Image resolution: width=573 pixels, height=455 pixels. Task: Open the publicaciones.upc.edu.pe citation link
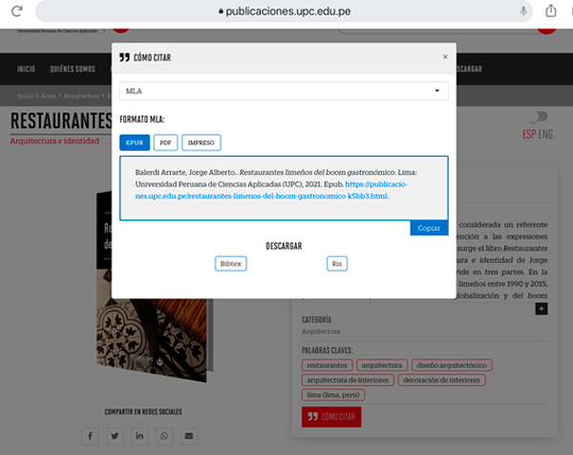[x=271, y=190]
